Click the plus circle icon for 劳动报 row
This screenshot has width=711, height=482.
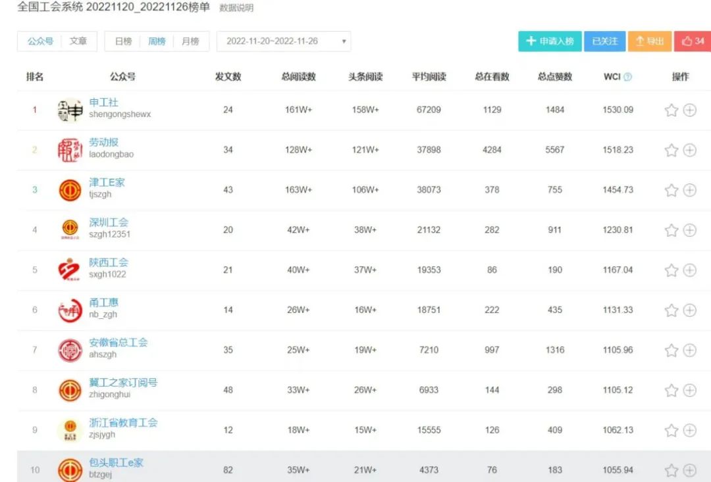689,151
